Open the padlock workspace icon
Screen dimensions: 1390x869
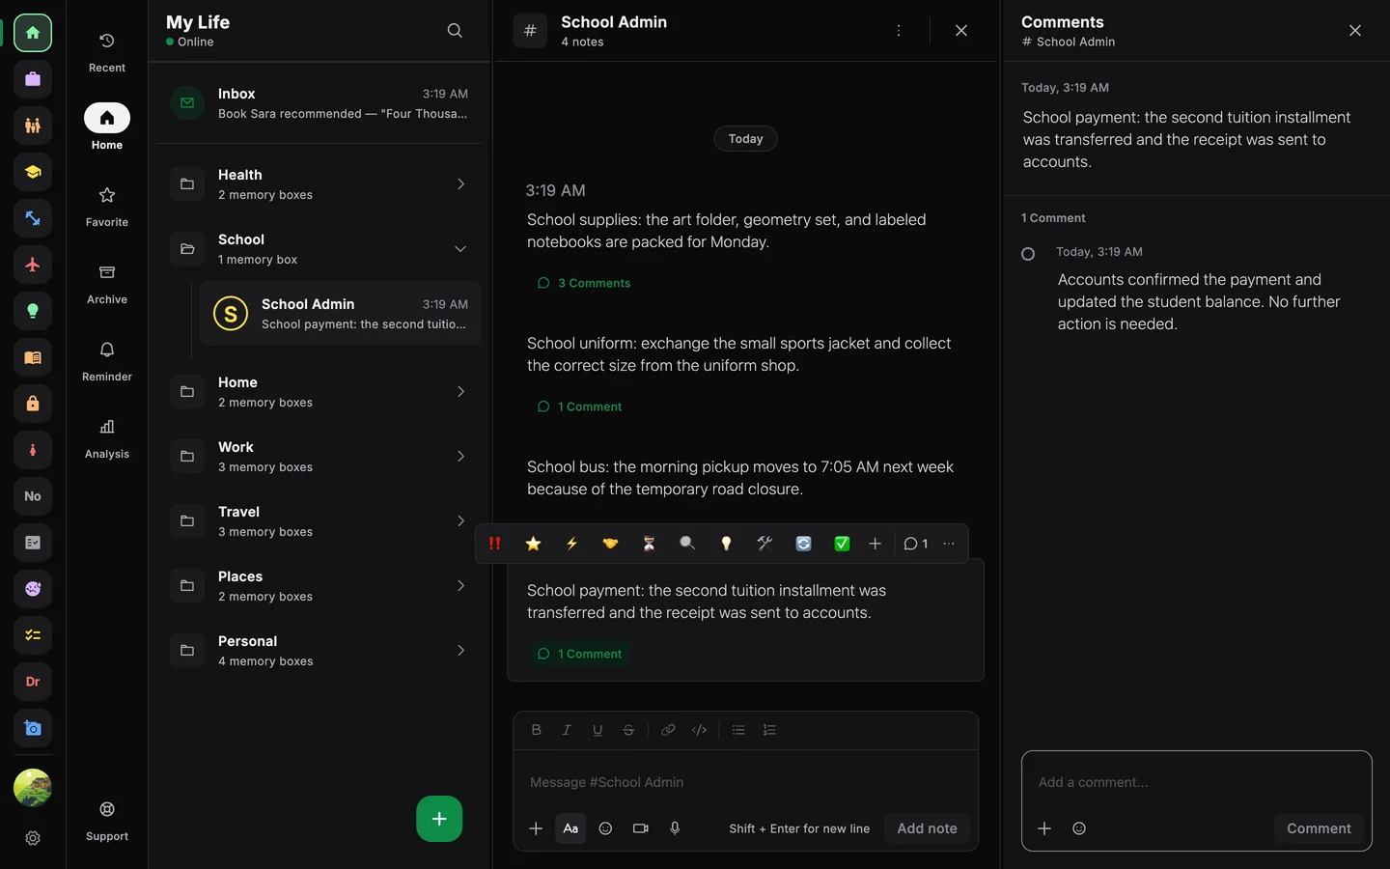(x=33, y=404)
